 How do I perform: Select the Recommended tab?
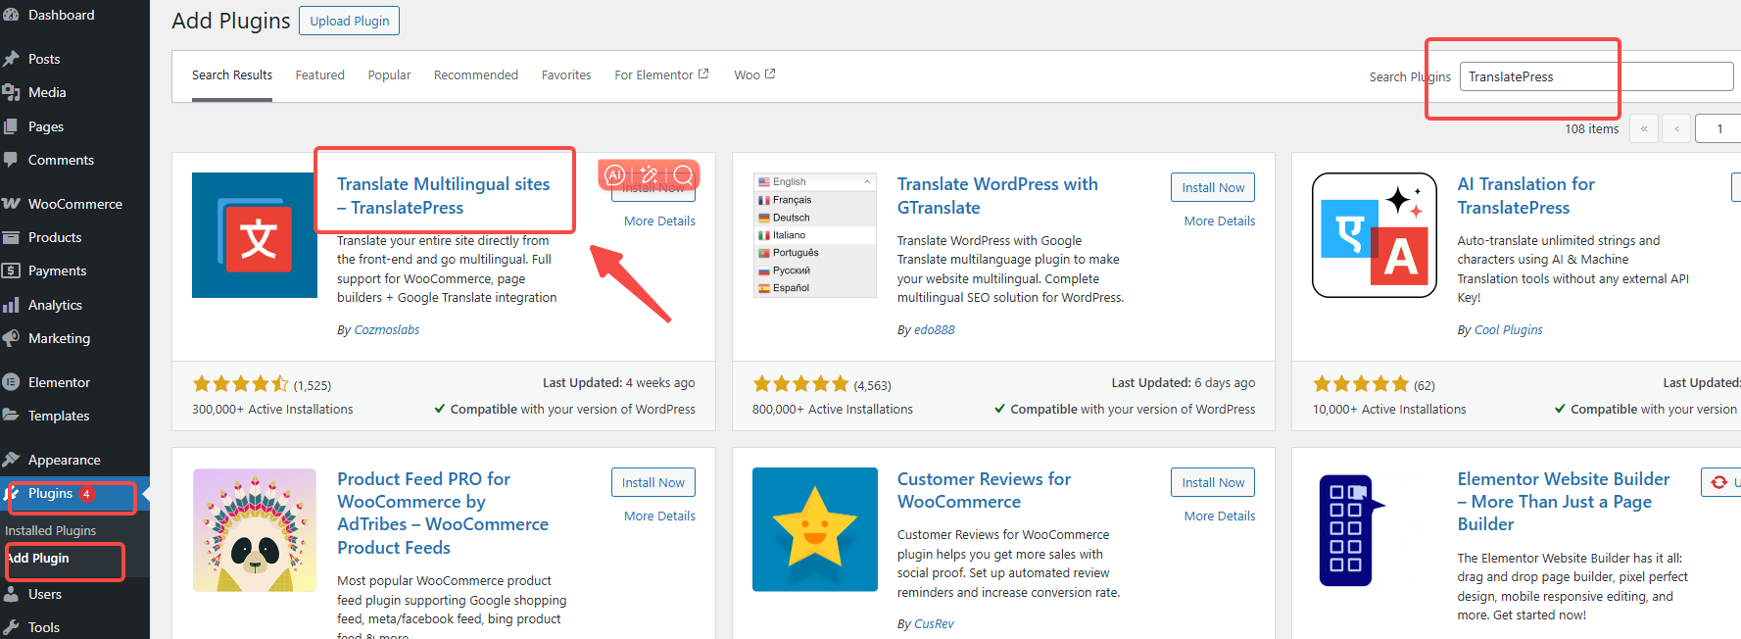tap(475, 75)
